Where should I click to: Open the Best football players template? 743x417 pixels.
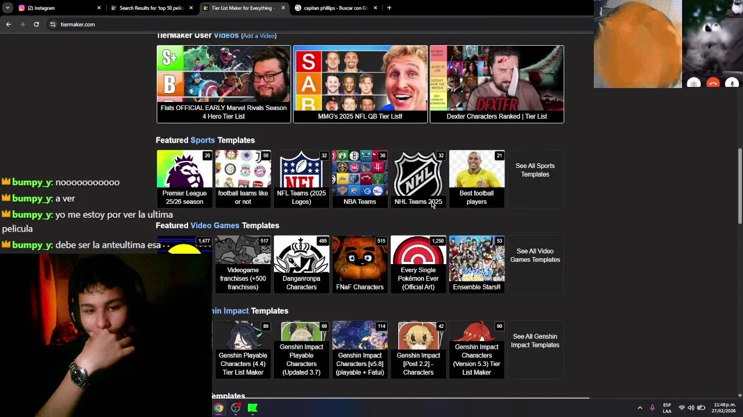[477, 178]
